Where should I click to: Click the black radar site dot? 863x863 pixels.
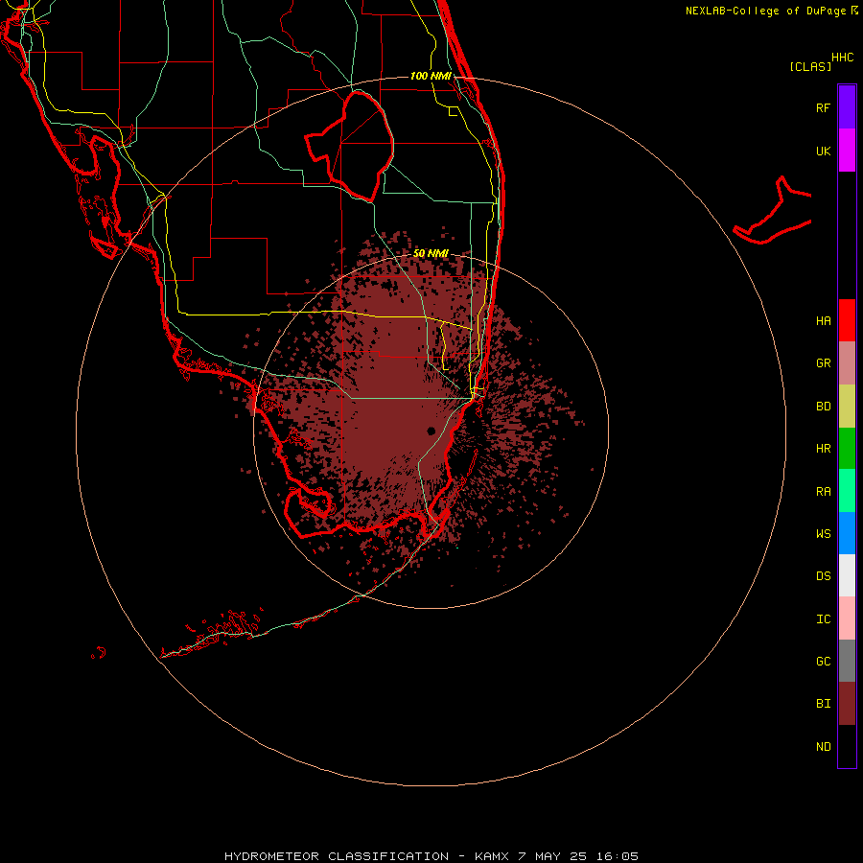pyautogui.click(x=431, y=431)
